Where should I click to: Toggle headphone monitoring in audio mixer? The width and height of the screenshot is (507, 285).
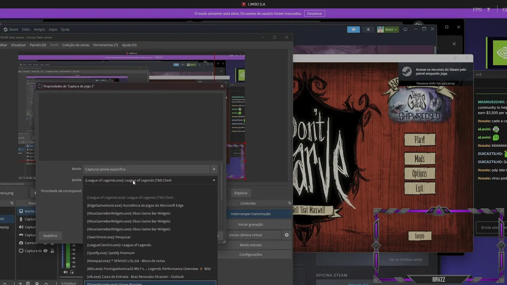pyautogui.click(x=72, y=272)
